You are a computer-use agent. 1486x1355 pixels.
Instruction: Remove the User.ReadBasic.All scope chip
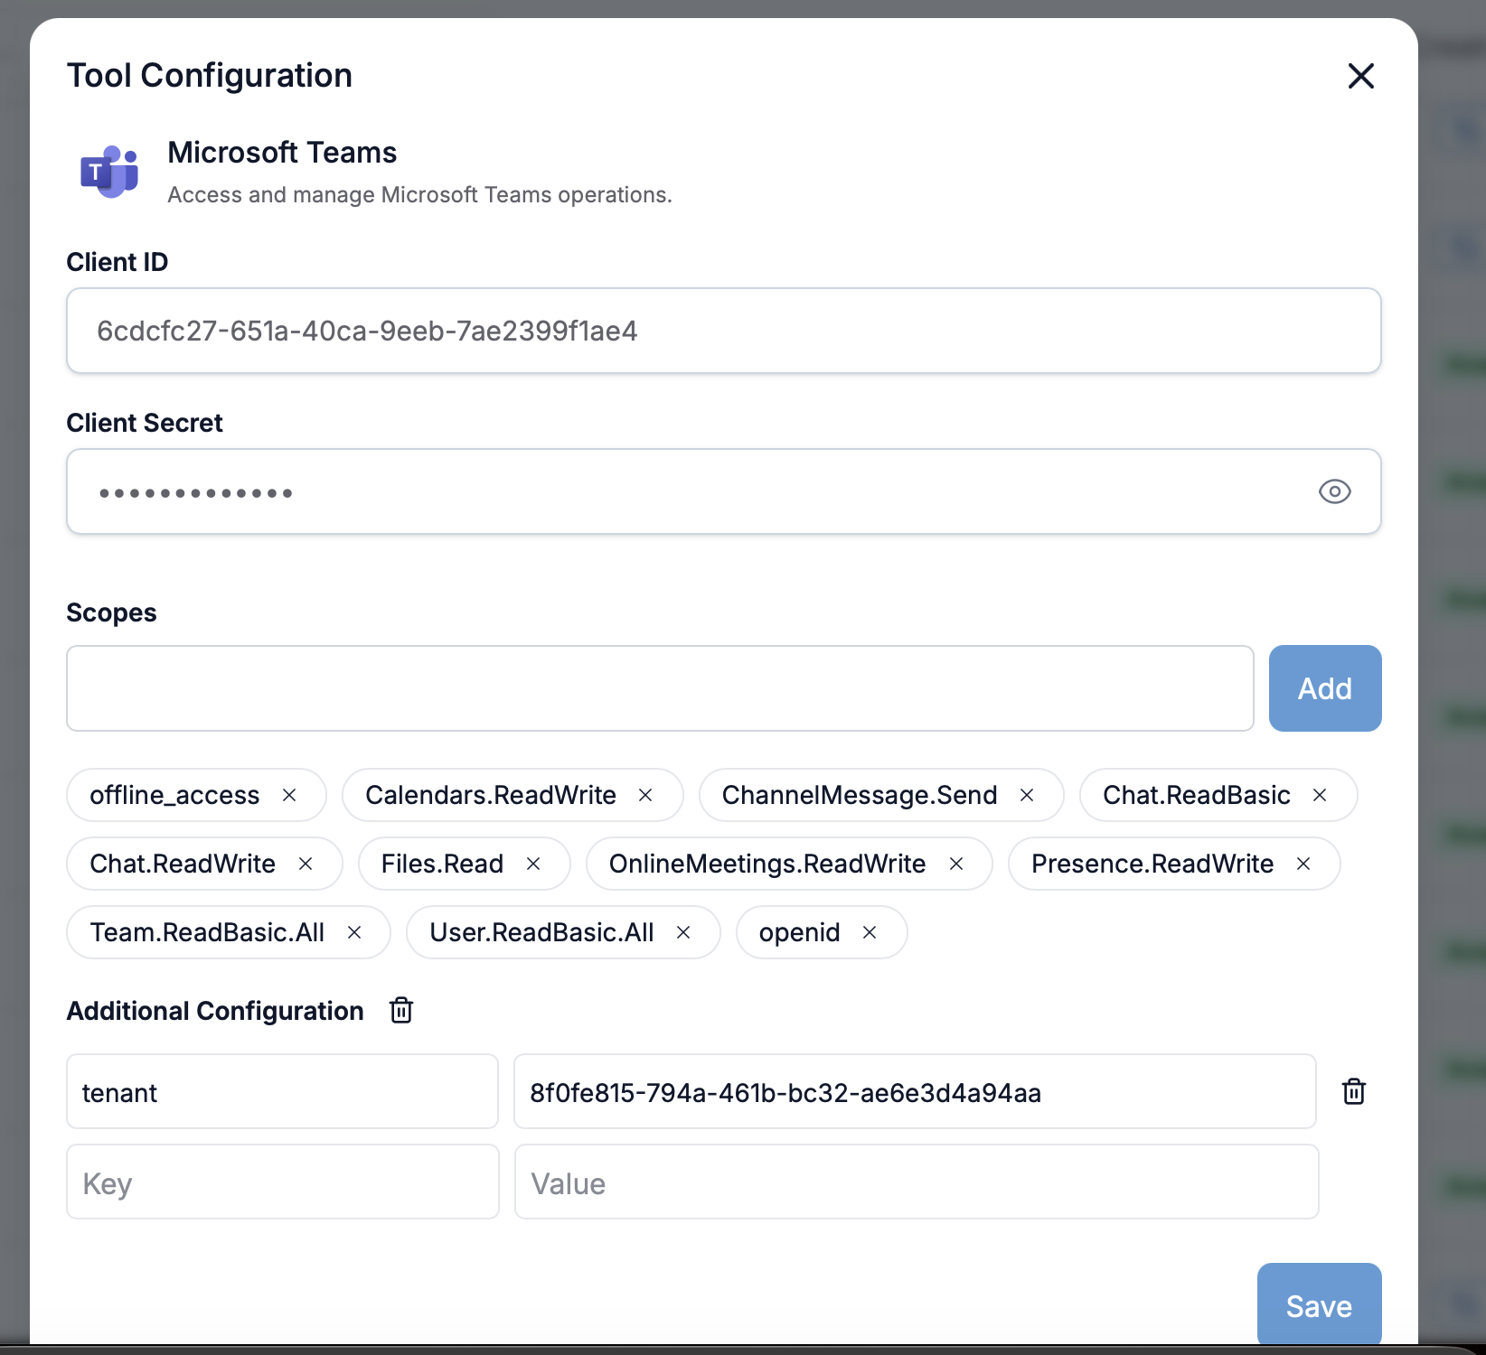(x=683, y=932)
